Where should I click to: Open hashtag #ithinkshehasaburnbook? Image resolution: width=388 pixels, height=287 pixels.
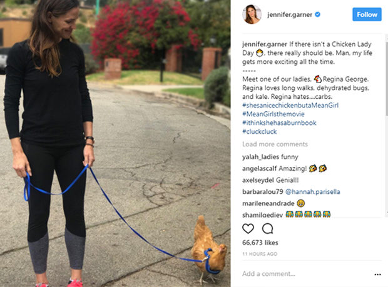279,123
